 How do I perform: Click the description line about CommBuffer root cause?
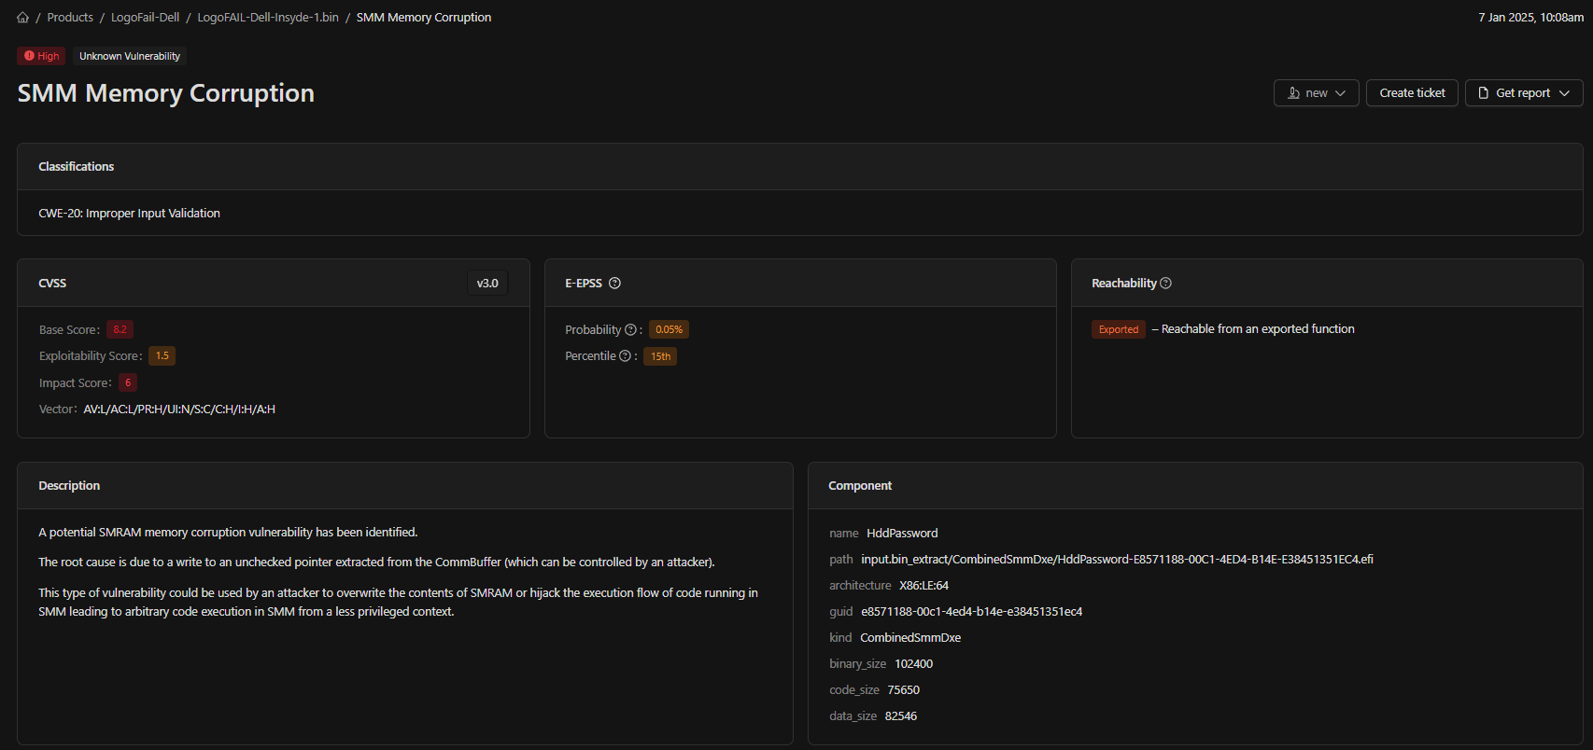pyautogui.click(x=376, y=562)
